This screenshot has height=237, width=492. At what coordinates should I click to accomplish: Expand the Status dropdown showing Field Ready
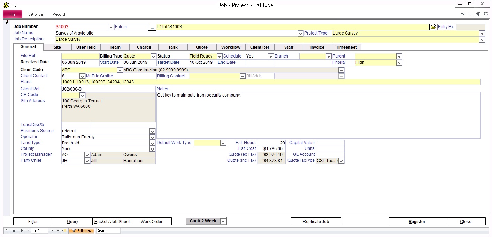[x=220, y=56]
